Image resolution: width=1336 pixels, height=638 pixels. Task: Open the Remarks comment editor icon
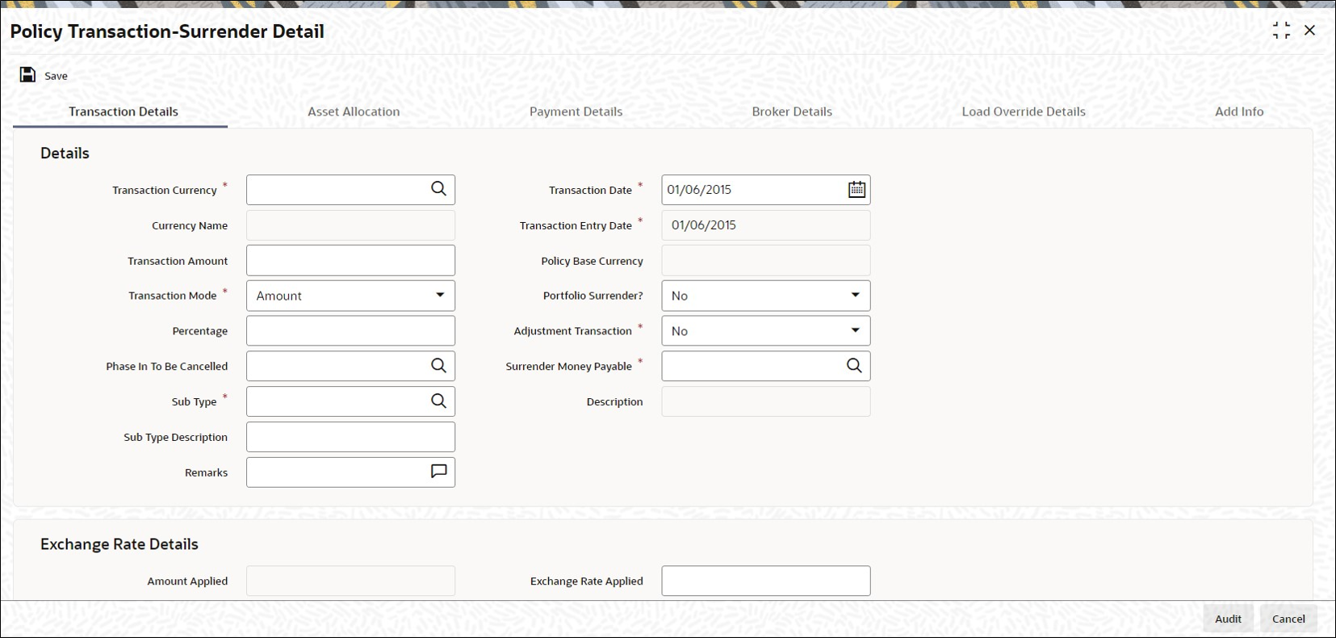click(438, 472)
